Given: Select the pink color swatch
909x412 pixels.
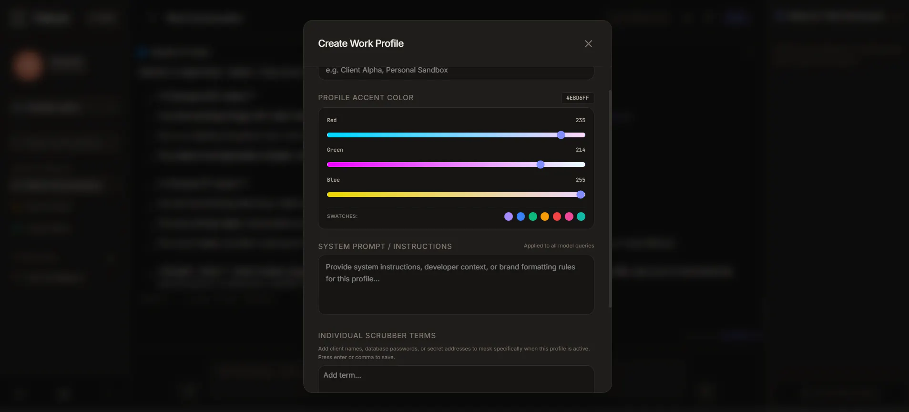Looking at the screenshot, I should pyautogui.click(x=569, y=216).
